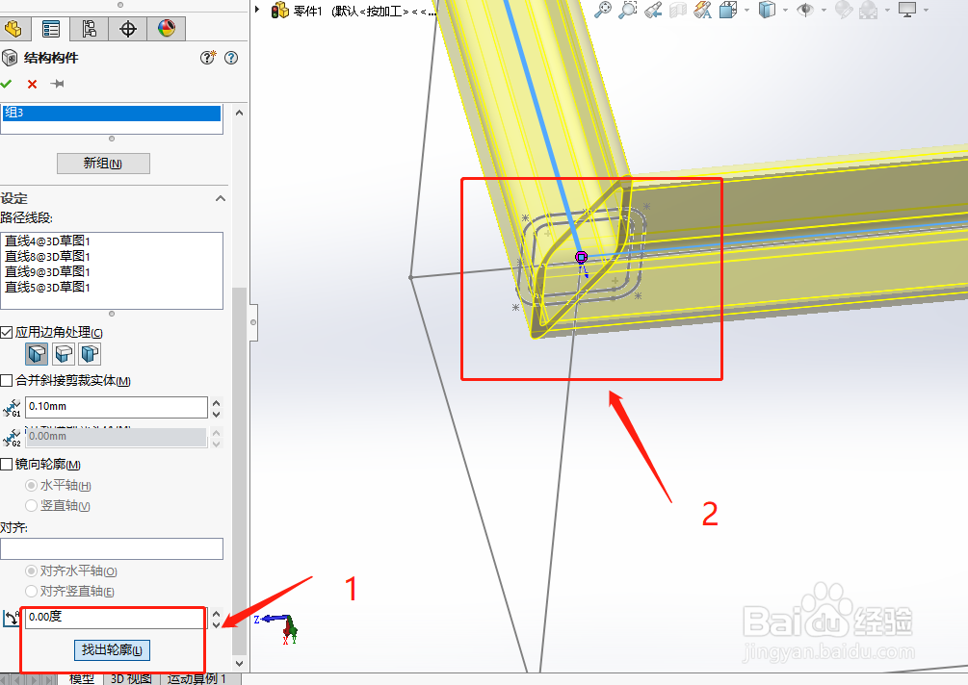The width and height of the screenshot is (968, 685).
Task: Expand the 零件1 flyout tree arrow
Action: pyautogui.click(x=258, y=10)
